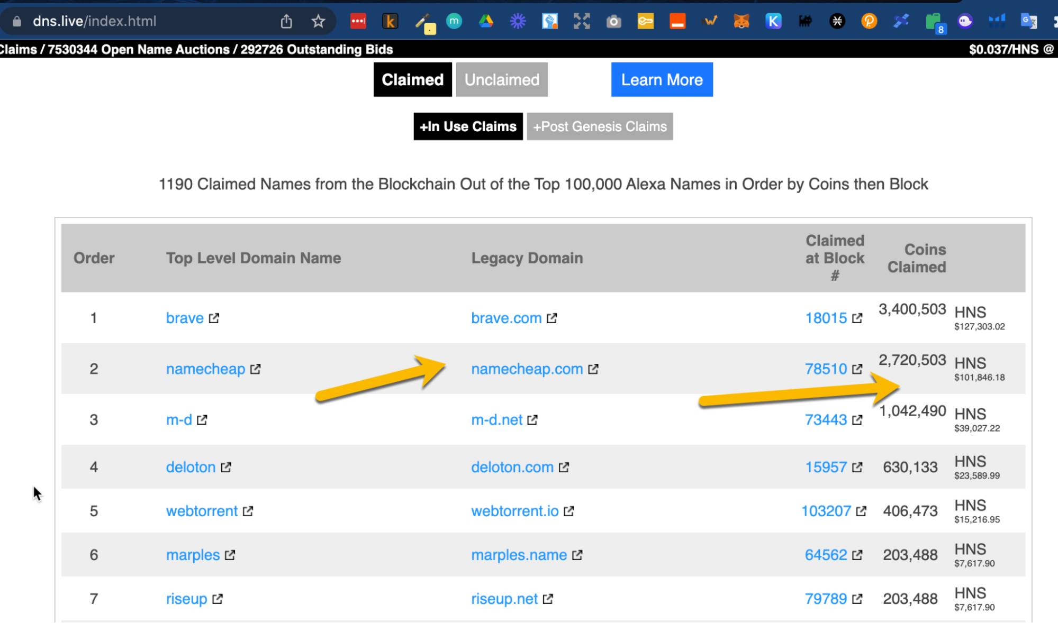This screenshot has width=1058, height=623.
Task: Click the bookmark star icon
Action: coord(318,21)
